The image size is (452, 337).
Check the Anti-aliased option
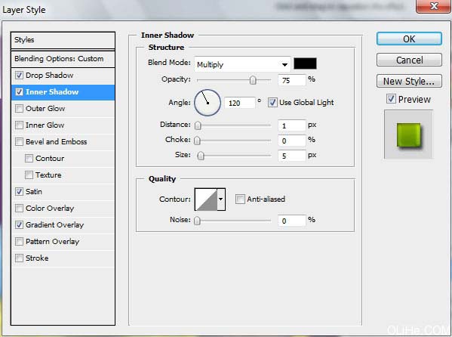click(x=240, y=199)
